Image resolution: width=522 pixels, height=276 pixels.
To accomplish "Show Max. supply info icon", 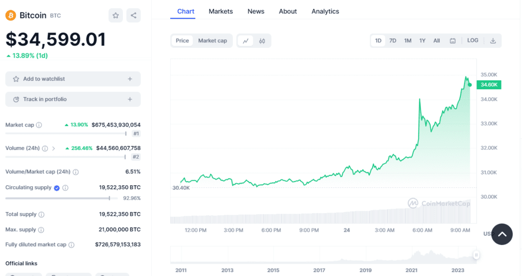I will 41,230.
